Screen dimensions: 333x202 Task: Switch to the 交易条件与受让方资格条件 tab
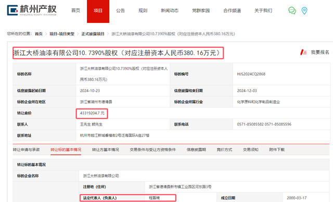click(152, 150)
